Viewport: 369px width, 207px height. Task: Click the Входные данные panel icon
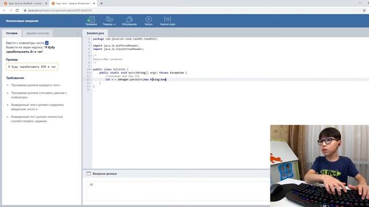coord(88,174)
